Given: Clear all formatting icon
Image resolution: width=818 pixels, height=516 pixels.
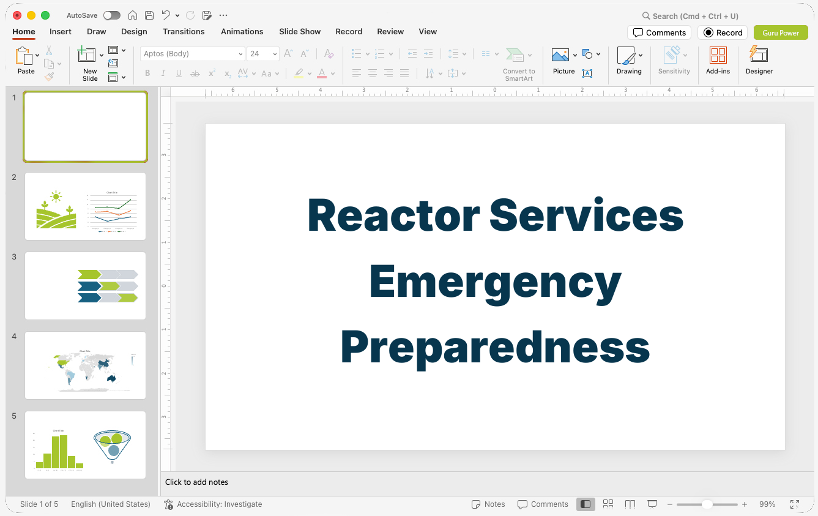Looking at the screenshot, I should click(x=329, y=54).
